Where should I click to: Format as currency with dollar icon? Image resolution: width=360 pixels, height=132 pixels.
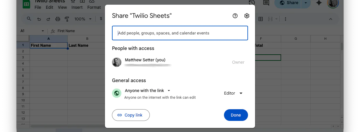click(101, 19)
